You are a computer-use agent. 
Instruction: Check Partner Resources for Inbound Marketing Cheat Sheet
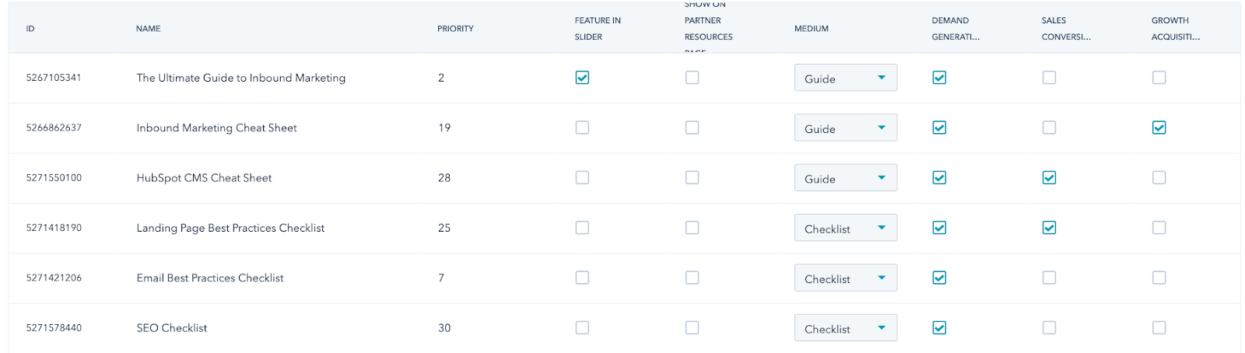pos(692,128)
